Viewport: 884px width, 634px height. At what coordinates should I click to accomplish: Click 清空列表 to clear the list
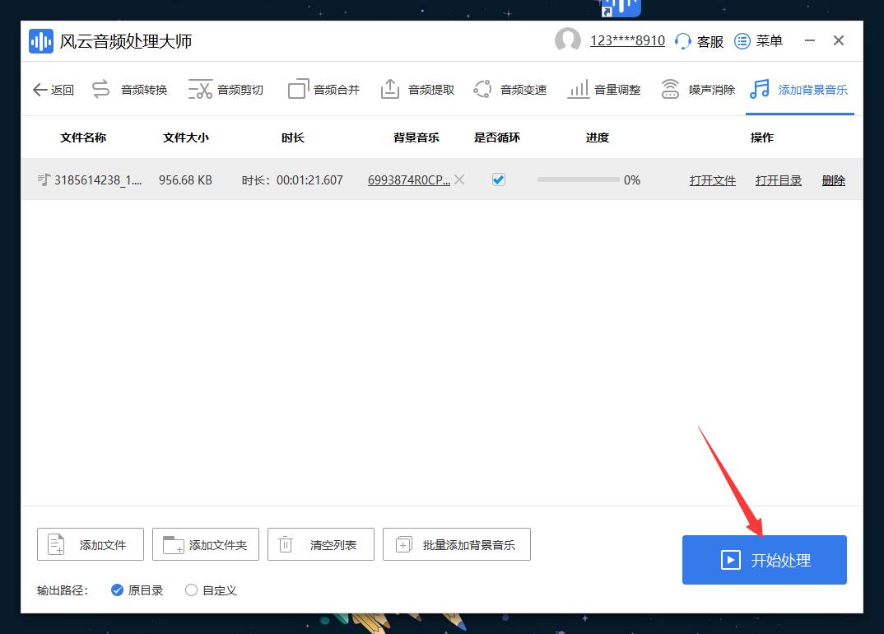(x=320, y=543)
